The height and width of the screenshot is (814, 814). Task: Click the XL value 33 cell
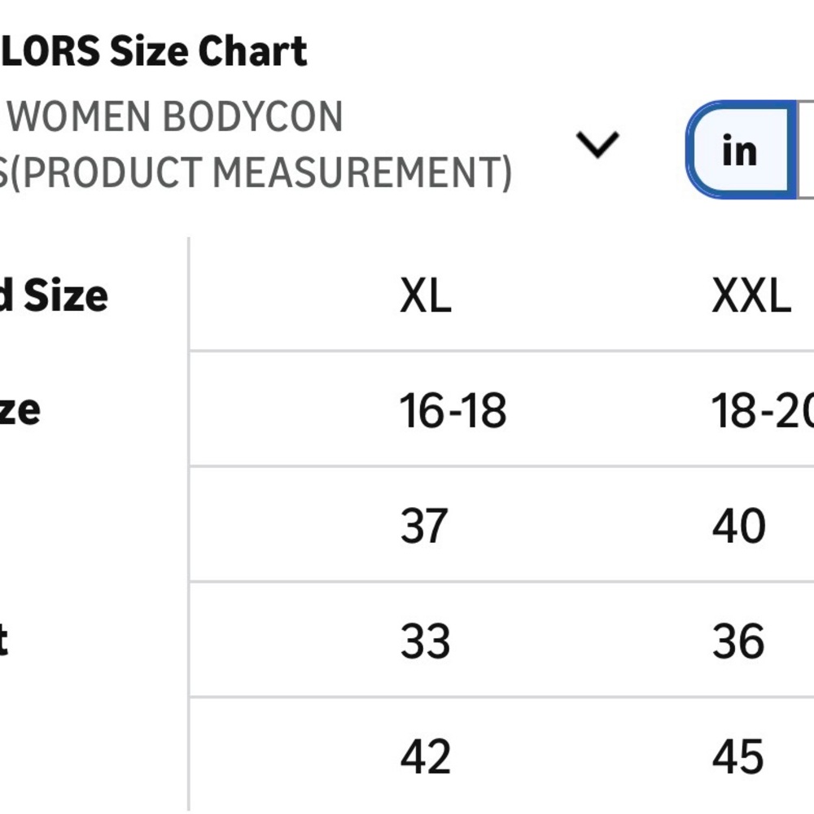[x=425, y=641]
